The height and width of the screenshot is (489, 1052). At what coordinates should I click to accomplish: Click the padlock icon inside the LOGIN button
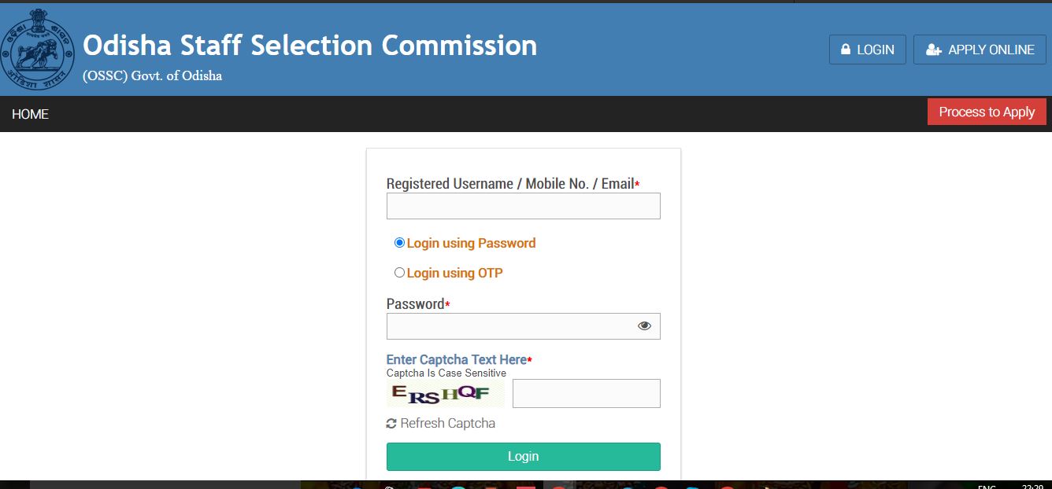point(845,49)
